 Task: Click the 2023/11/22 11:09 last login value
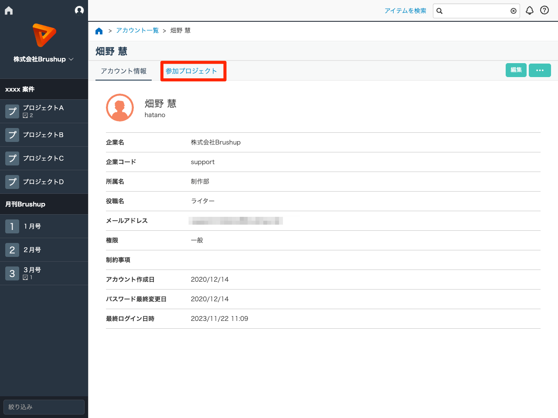[220, 319]
